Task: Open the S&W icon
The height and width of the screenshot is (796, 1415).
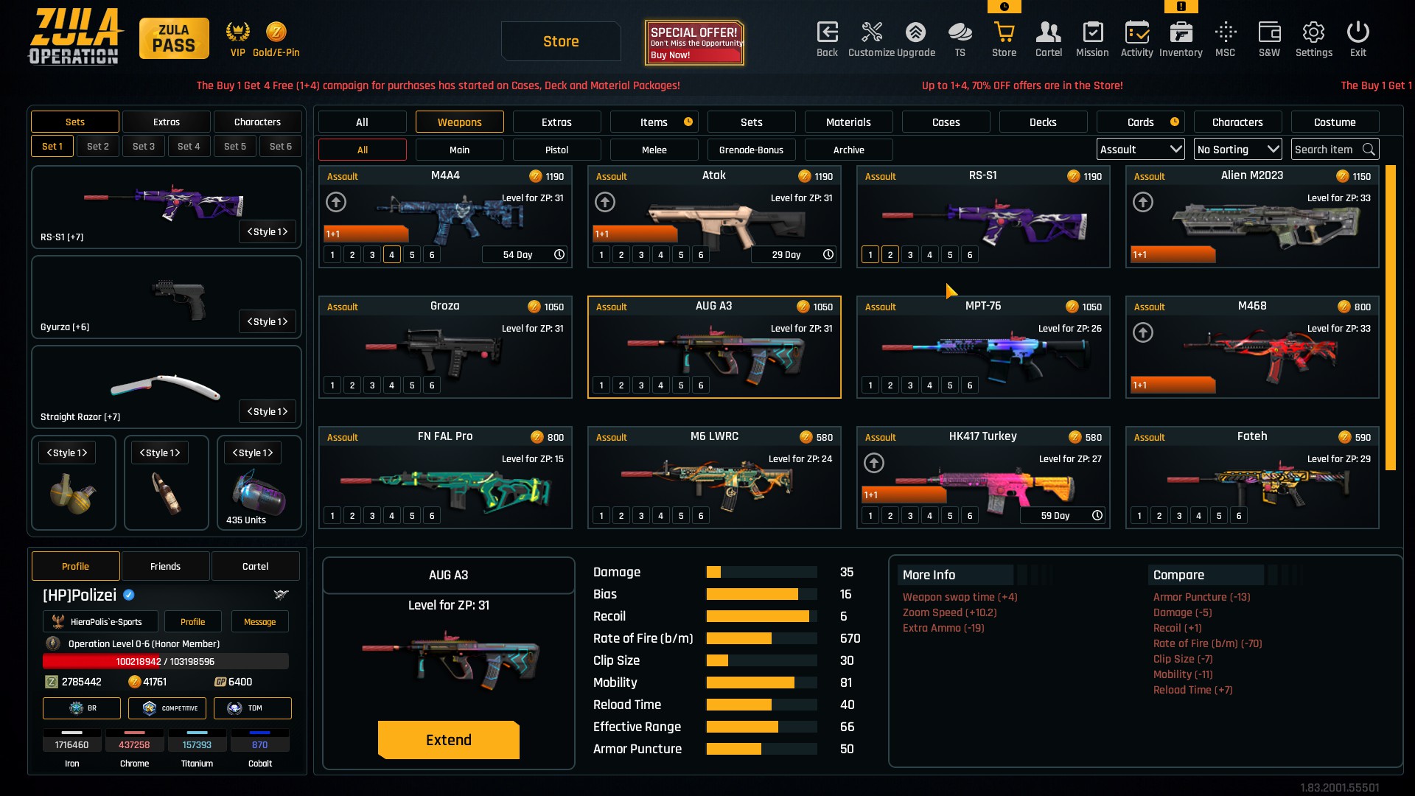Action: 1269,32
